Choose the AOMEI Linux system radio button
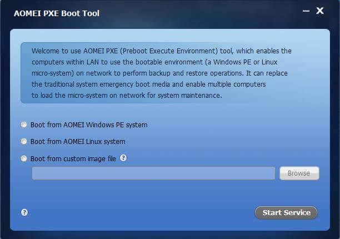 (24, 141)
